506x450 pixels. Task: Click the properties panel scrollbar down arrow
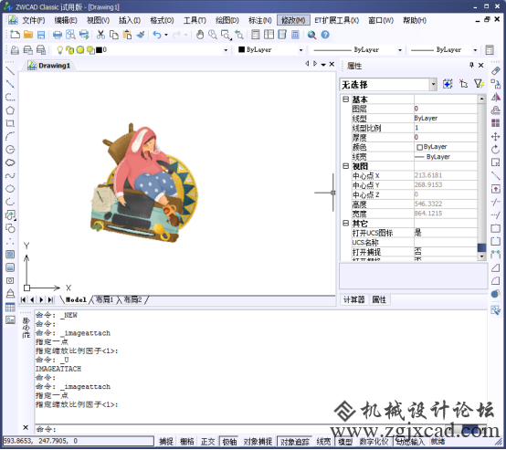coord(481,256)
